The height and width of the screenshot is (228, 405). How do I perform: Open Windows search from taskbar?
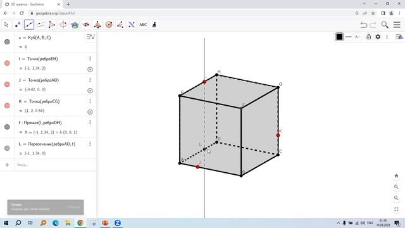click(18, 223)
